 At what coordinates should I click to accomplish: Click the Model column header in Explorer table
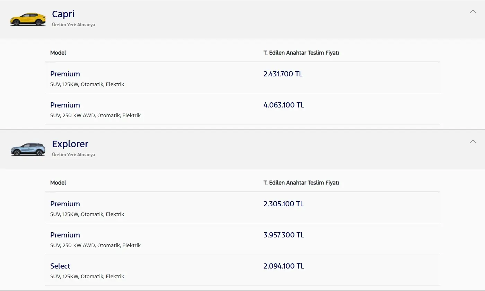coord(58,183)
